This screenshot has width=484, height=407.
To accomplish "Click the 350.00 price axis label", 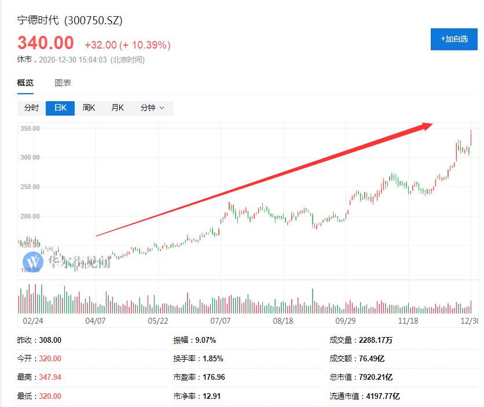I will pyautogui.click(x=30, y=128).
